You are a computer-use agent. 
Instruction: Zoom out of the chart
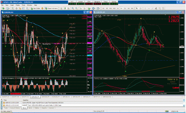pos(76,8)
